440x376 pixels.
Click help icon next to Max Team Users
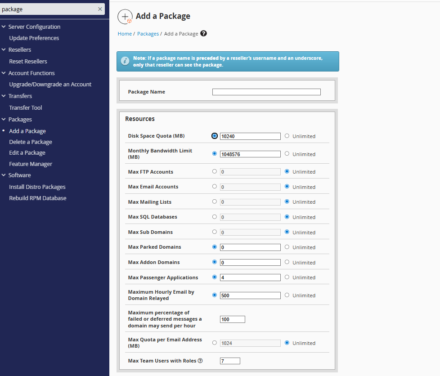tap(200, 361)
